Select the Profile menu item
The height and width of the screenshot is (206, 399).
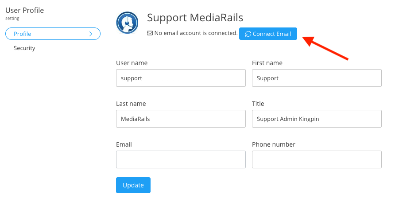(x=23, y=34)
